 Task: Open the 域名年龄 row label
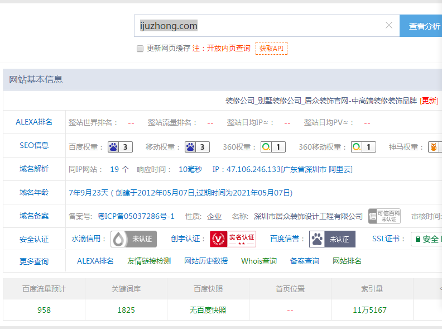[x=34, y=193]
